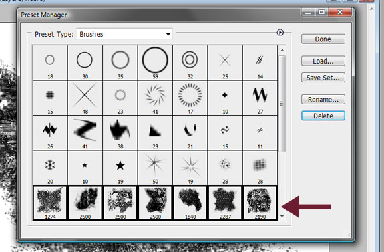This screenshot has width=384, height=252.
Task: Choose the soft circle brush sized 35
Action: (120, 63)
